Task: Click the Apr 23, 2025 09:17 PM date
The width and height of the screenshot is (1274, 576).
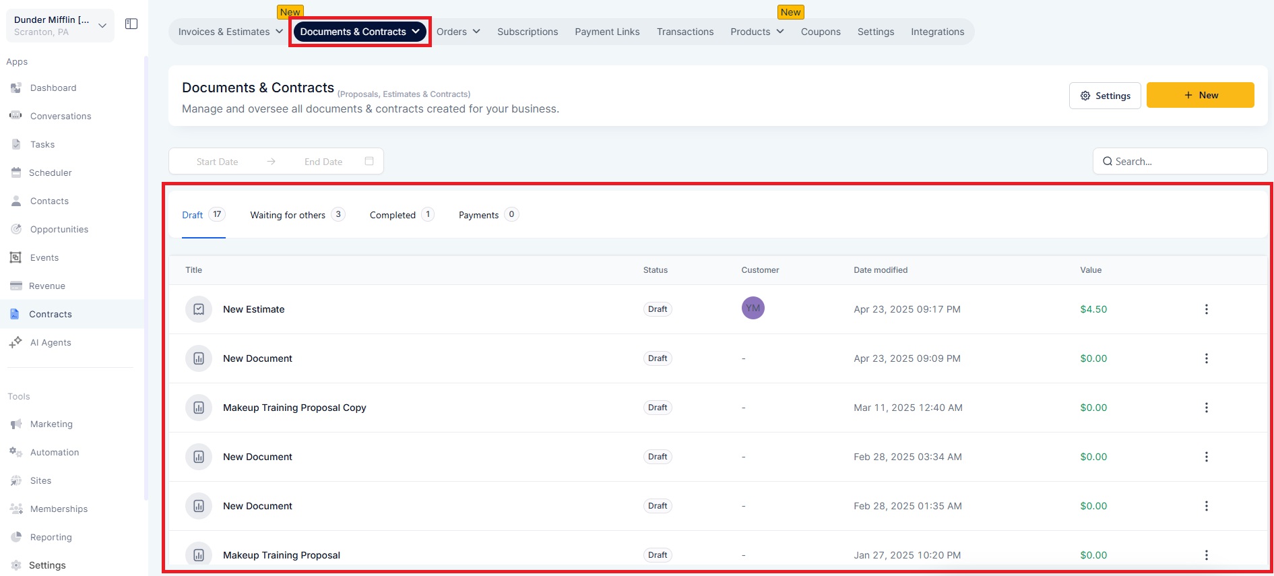Action: point(907,309)
